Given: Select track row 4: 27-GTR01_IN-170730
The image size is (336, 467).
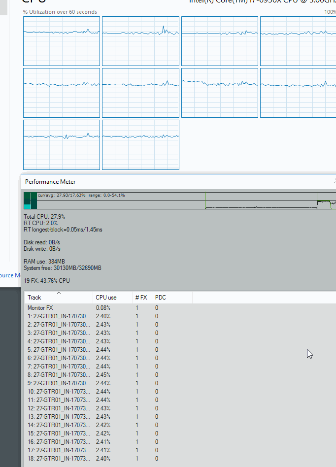Looking at the screenshot, I should click(x=180, y=341).
